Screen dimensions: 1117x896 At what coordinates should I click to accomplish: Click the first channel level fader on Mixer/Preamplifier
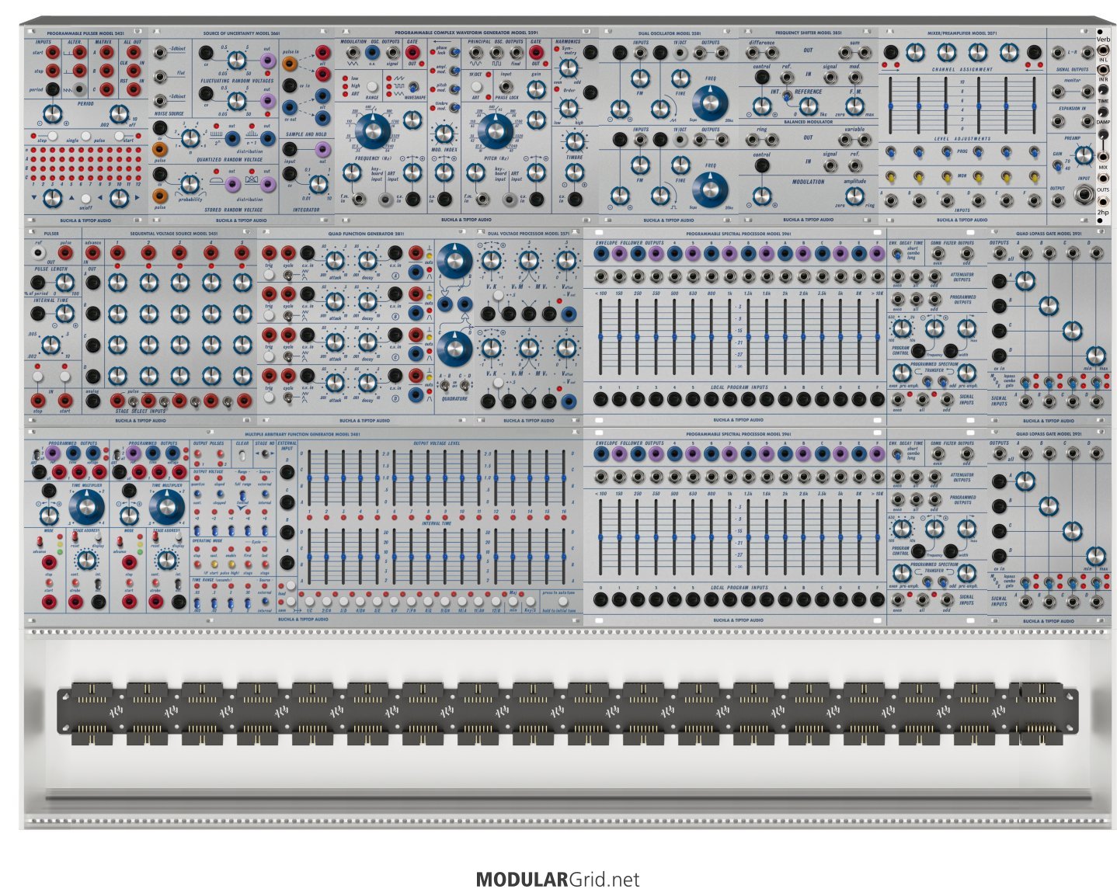(x=889, y=105)
